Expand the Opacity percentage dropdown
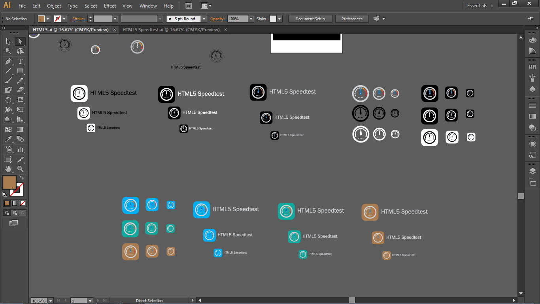The width and height of the screenshot is (540, 304). pos(251,19)
